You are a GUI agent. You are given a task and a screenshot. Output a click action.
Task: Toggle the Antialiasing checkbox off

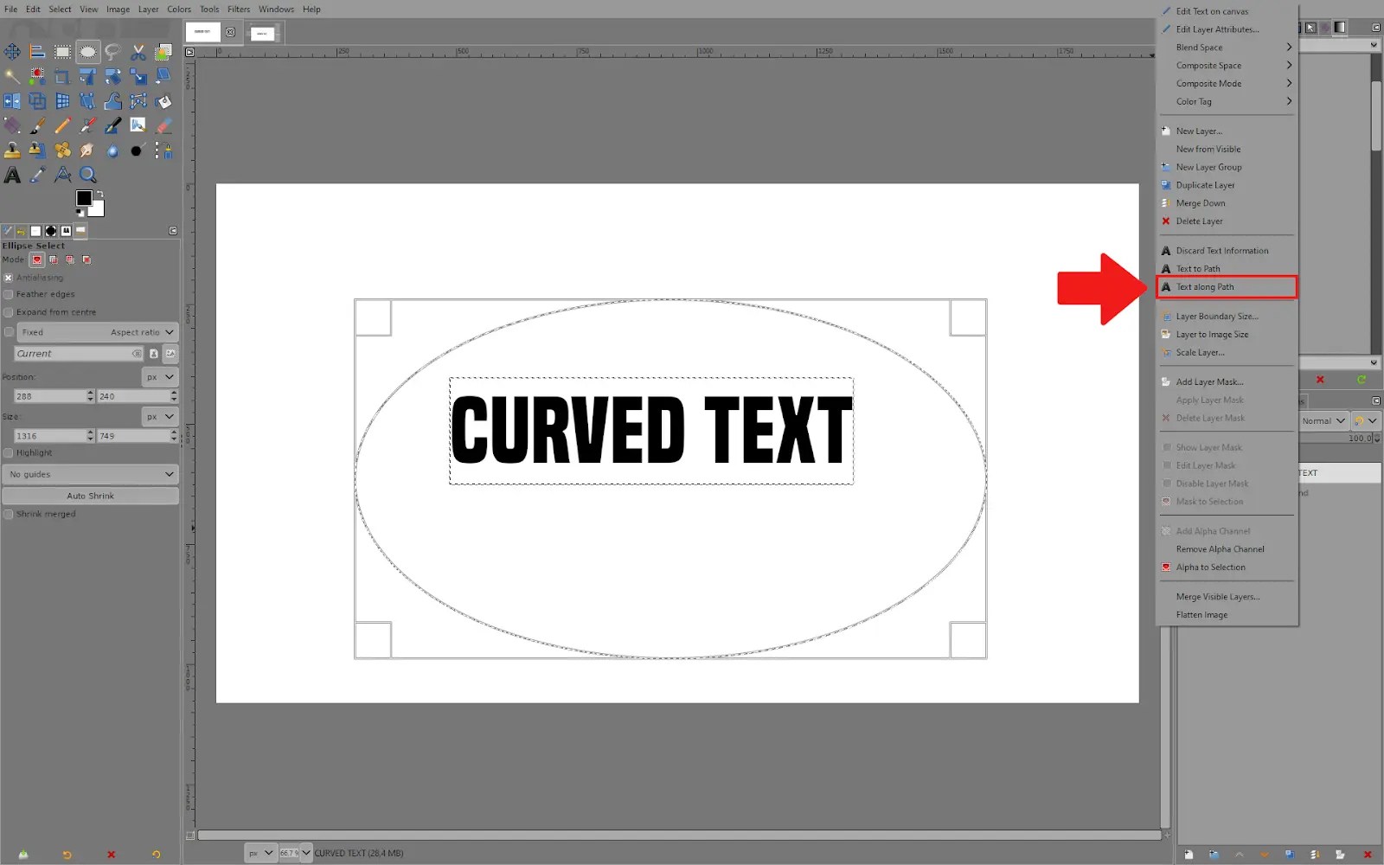coord(8,277)
